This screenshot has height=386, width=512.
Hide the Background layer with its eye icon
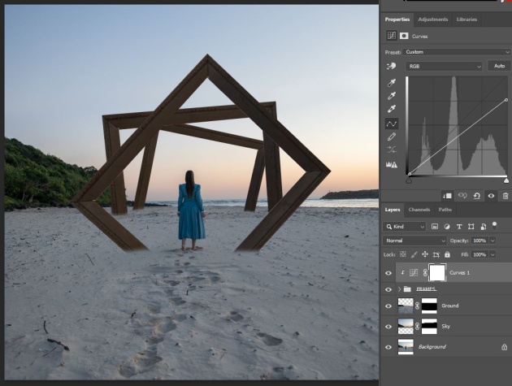coord(388,346)
